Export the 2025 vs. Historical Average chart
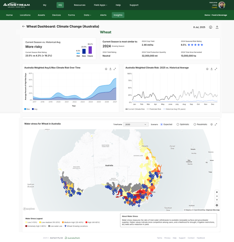This screenshot has height=242, width=234. pyautogui.click(x=212, y=69)
